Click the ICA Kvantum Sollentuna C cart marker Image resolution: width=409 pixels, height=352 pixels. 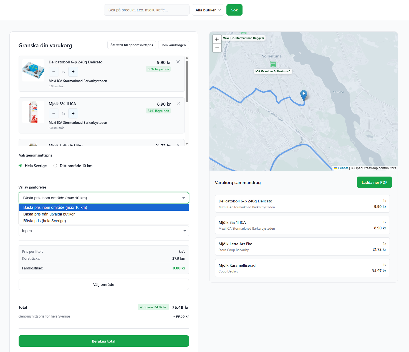(273, 64)
